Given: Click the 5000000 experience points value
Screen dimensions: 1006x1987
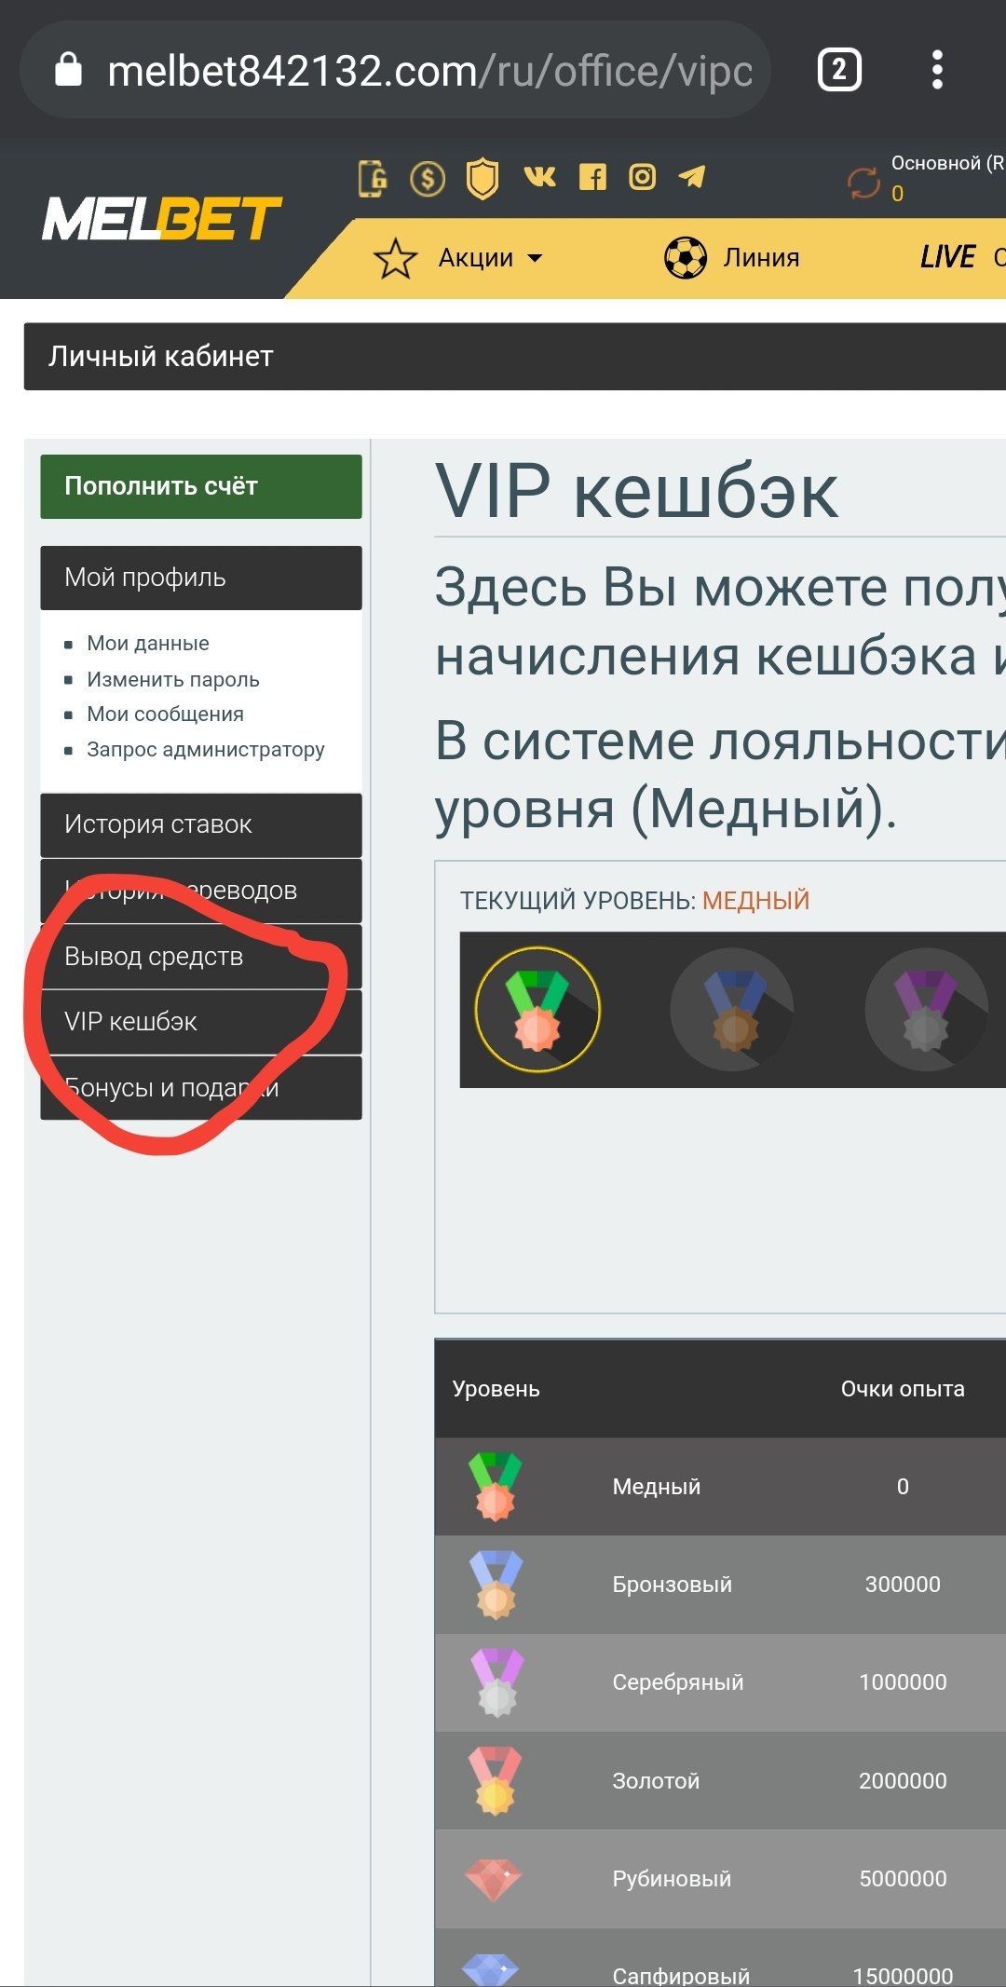Looking at the screenshot, I should (903, 1880).
